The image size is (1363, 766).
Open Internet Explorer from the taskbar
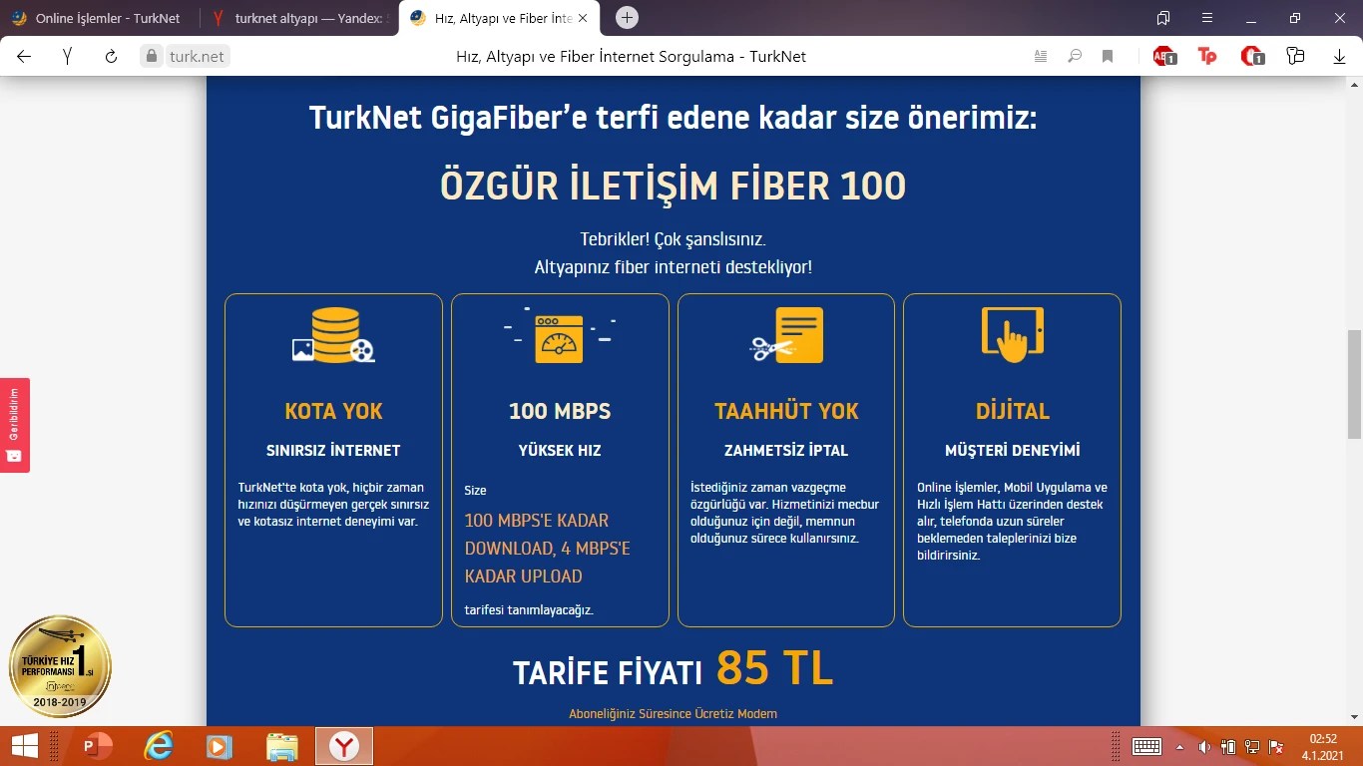coord(159,746)
